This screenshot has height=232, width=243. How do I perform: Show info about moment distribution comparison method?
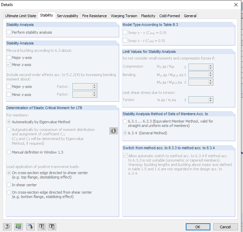pyautogui.click(x=113, y=131)
